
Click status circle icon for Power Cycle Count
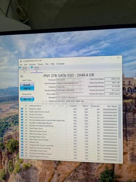pyautogui.click(x=22, y=117)
